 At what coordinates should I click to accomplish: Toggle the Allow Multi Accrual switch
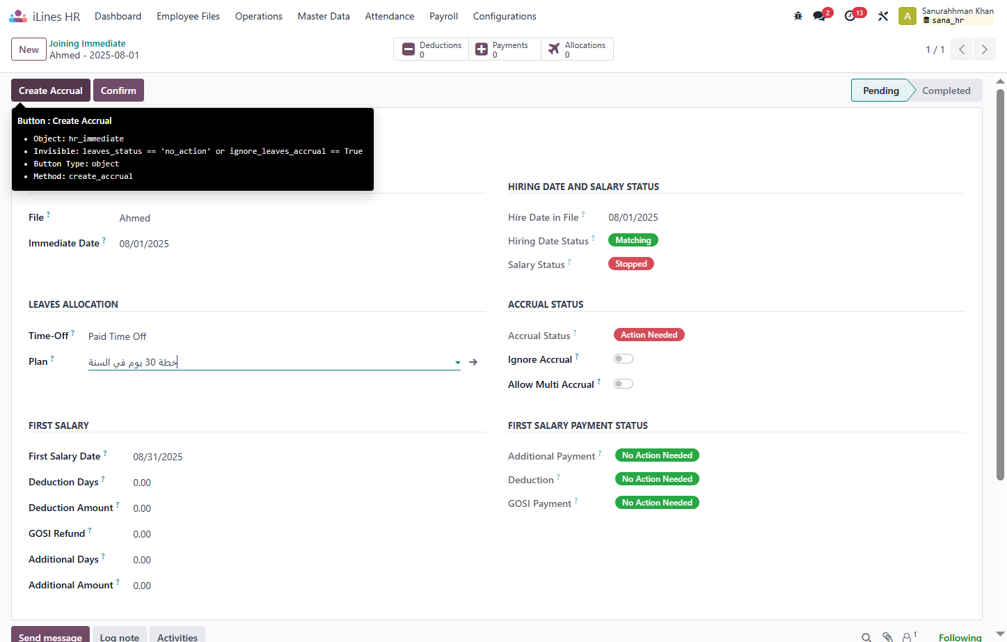[624, 384]
